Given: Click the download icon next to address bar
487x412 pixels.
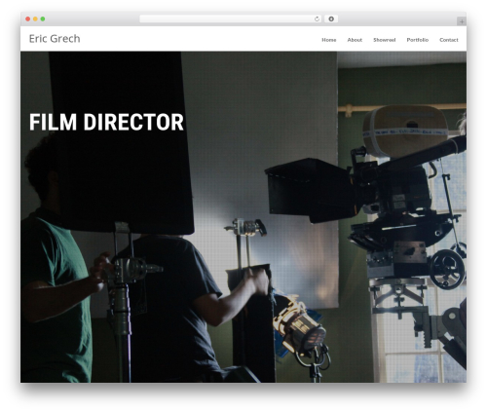Looking at the screenshot, I should [x=331, y=19].
